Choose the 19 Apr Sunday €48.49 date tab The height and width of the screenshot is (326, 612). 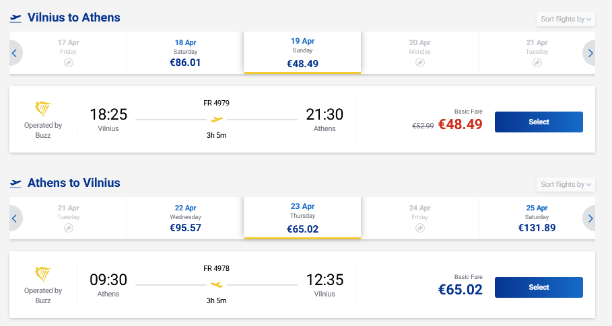pyautogui.click(x=302, y=52)
